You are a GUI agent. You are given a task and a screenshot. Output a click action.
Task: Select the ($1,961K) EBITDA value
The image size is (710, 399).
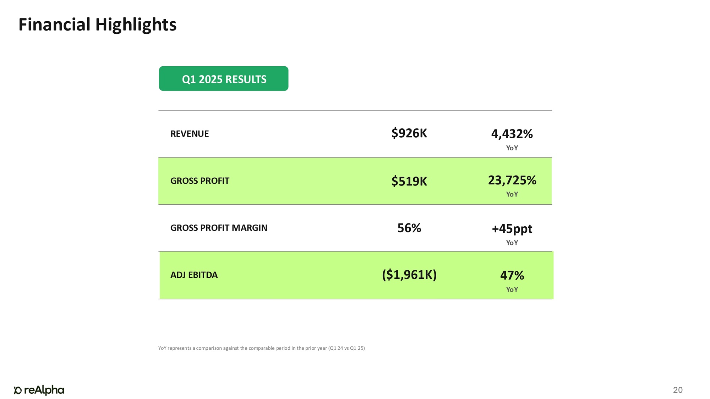pos(409,275)
